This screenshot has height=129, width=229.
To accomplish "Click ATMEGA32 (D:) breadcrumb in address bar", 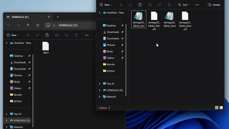I will pos(68,25).
